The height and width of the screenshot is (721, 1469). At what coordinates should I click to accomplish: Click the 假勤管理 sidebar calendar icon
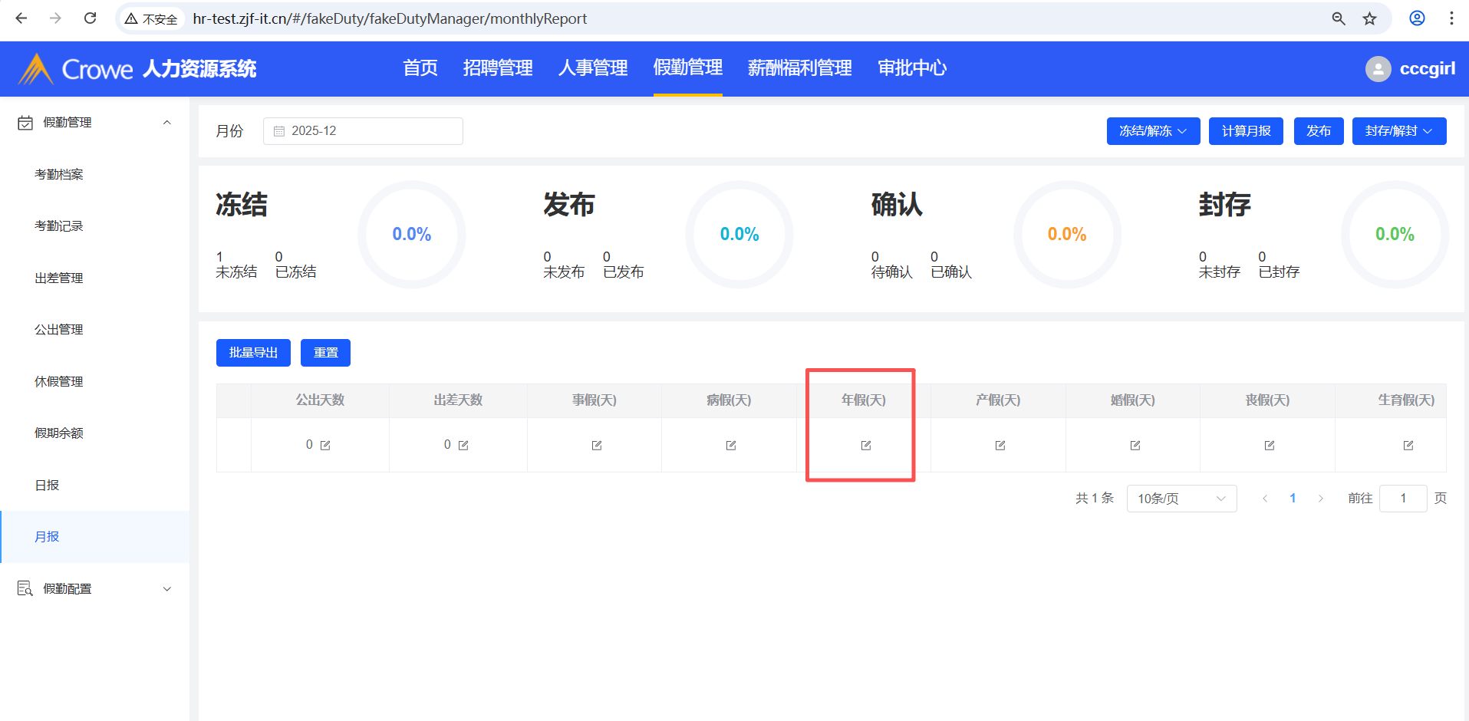(25, 123)
